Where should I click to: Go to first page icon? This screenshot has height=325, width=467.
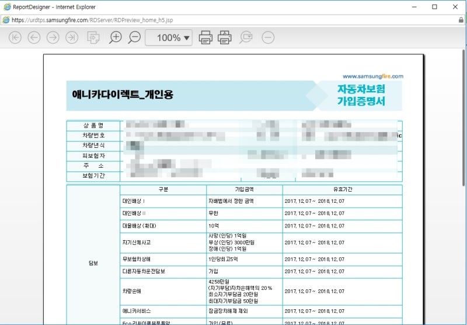tap(15, 37)
